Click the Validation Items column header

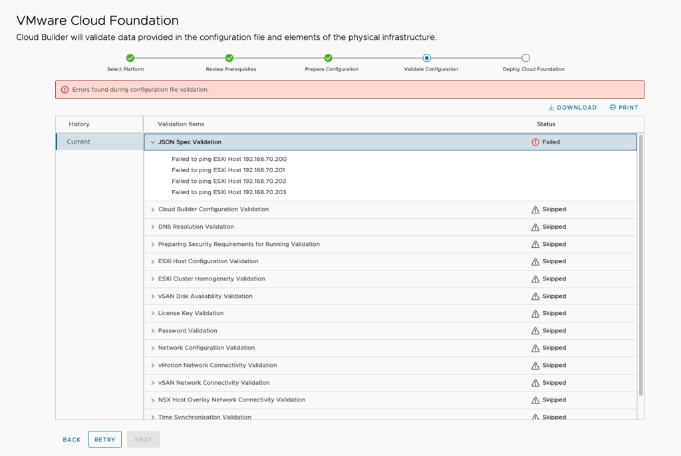click(181, 124)
